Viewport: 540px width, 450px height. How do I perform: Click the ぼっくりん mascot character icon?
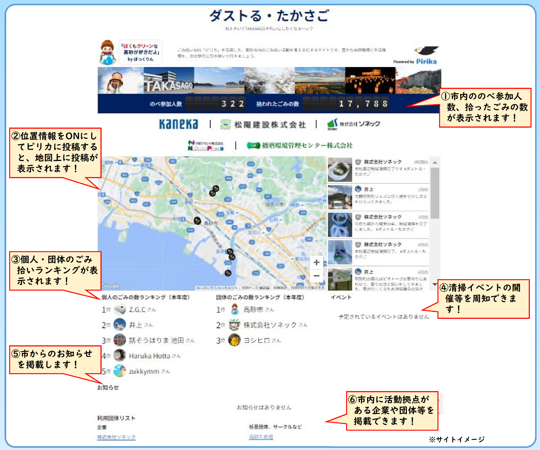[x=107, y=52]
